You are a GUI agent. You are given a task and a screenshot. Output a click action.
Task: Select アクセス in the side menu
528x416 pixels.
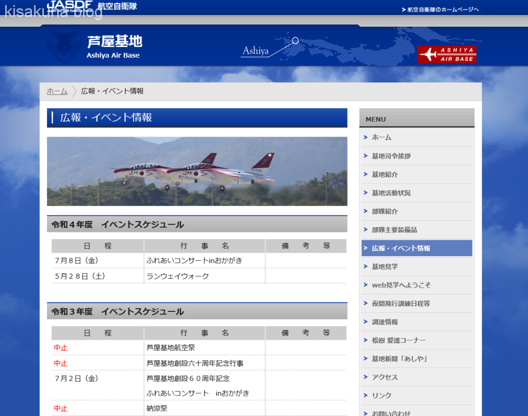pyautogui.click(x=385, y=377)
